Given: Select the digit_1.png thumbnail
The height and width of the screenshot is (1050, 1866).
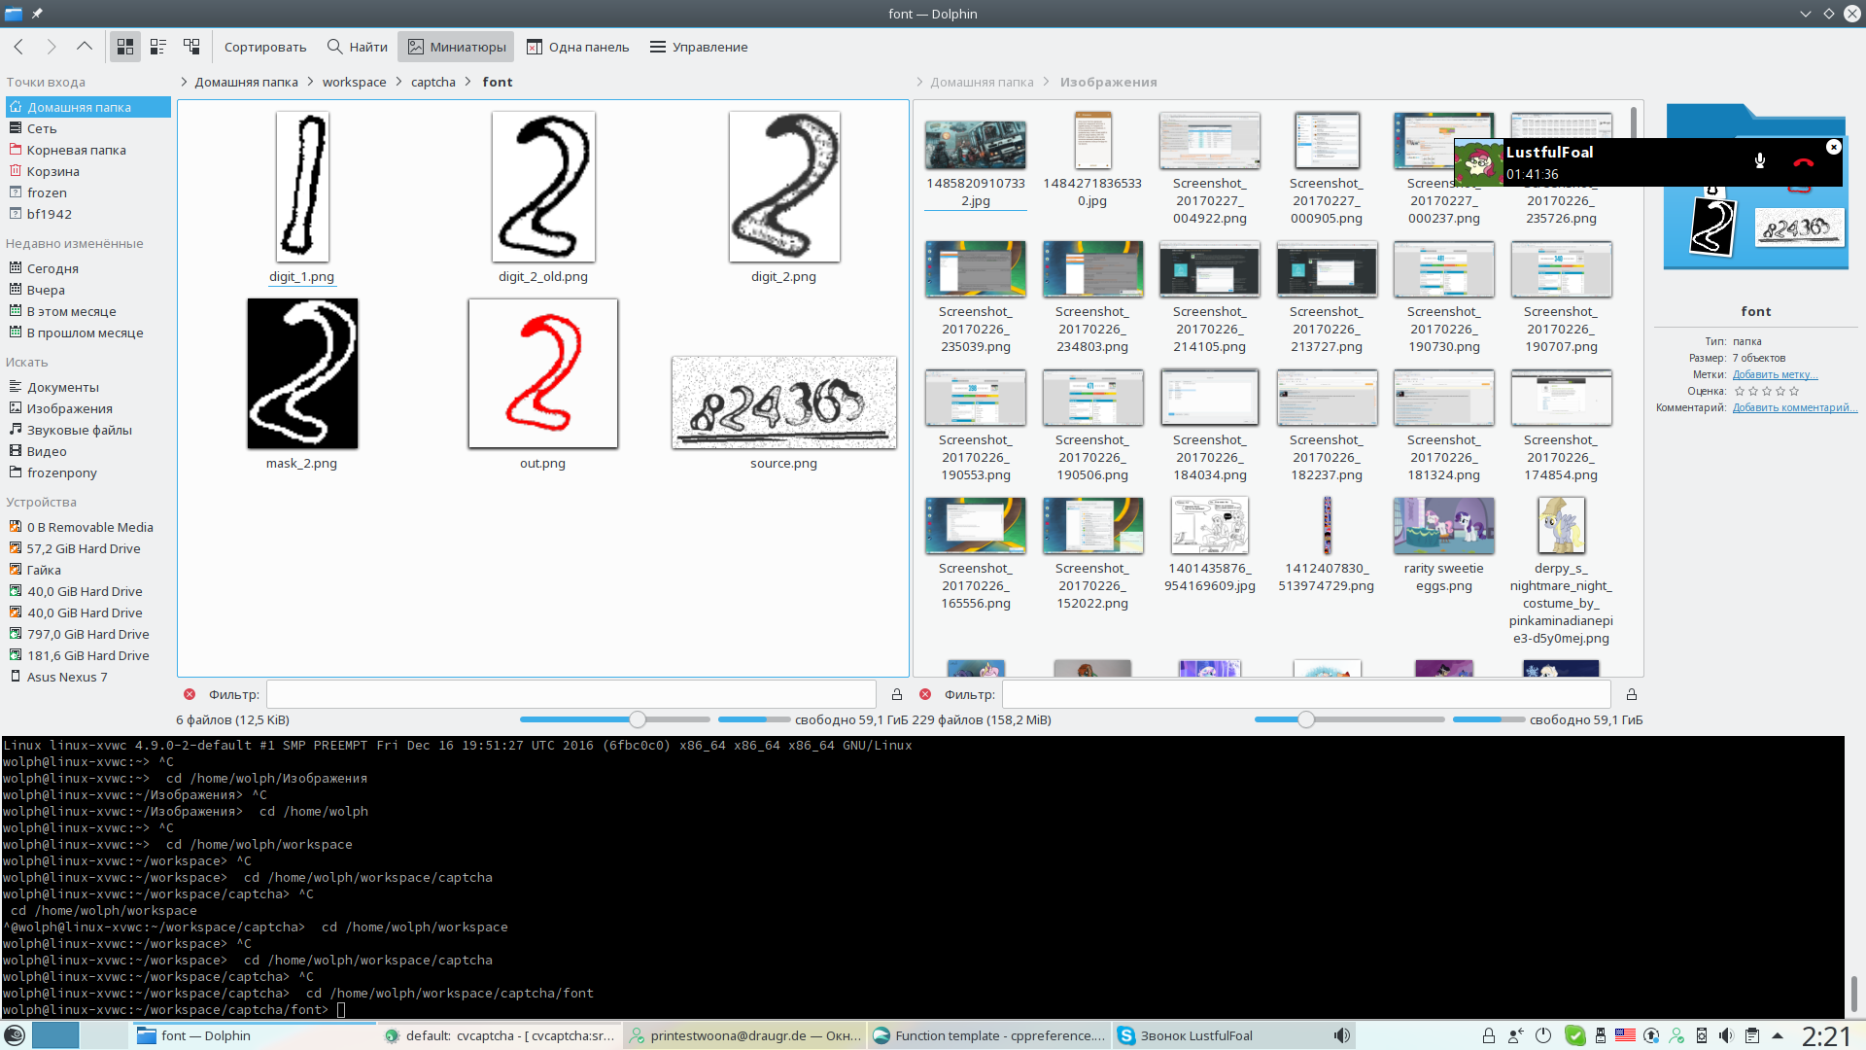Looking at the screenshot, I should click(302, 187).
